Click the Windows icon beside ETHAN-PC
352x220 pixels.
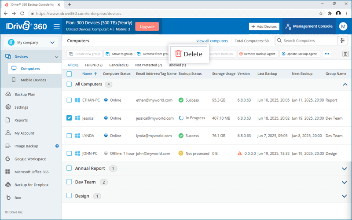pos(77,100)
